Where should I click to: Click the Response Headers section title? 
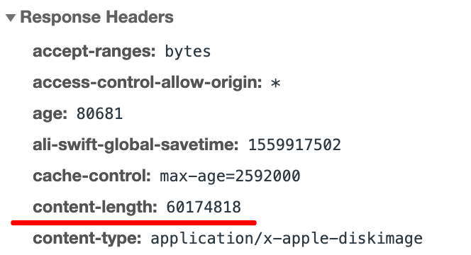point(96,17)
